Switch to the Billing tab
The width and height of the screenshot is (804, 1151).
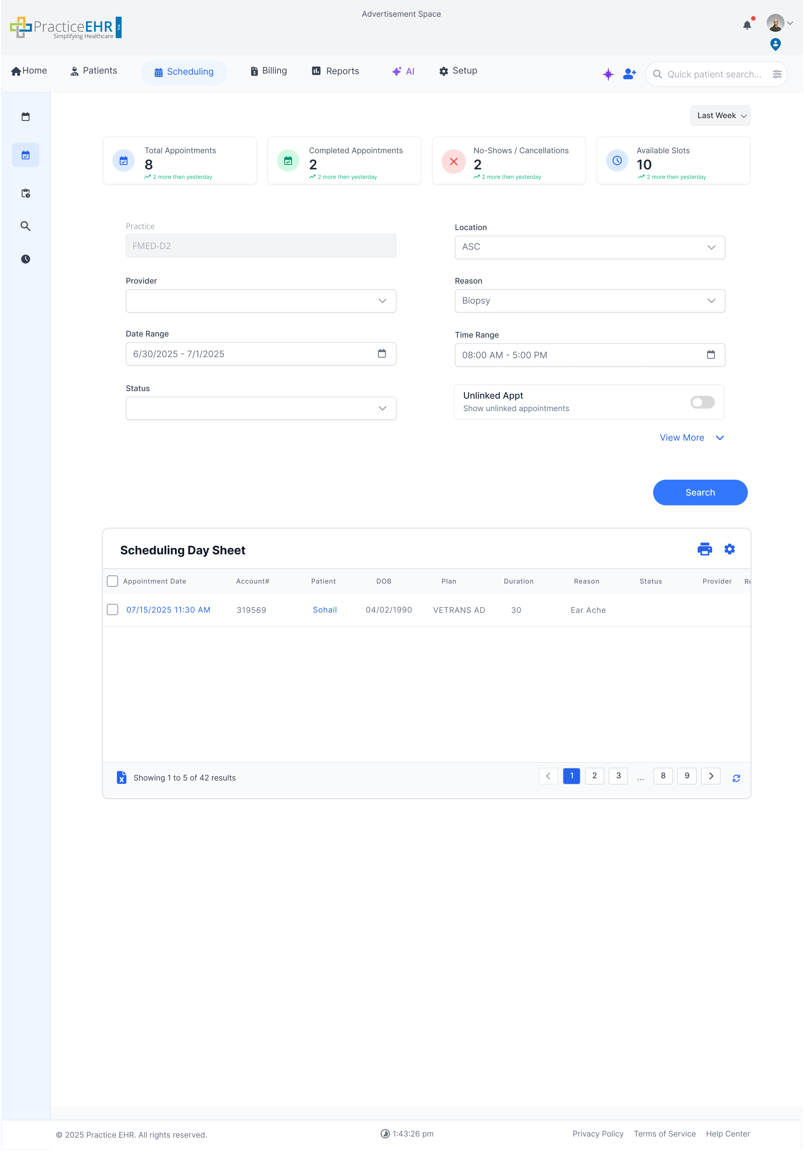268,71
